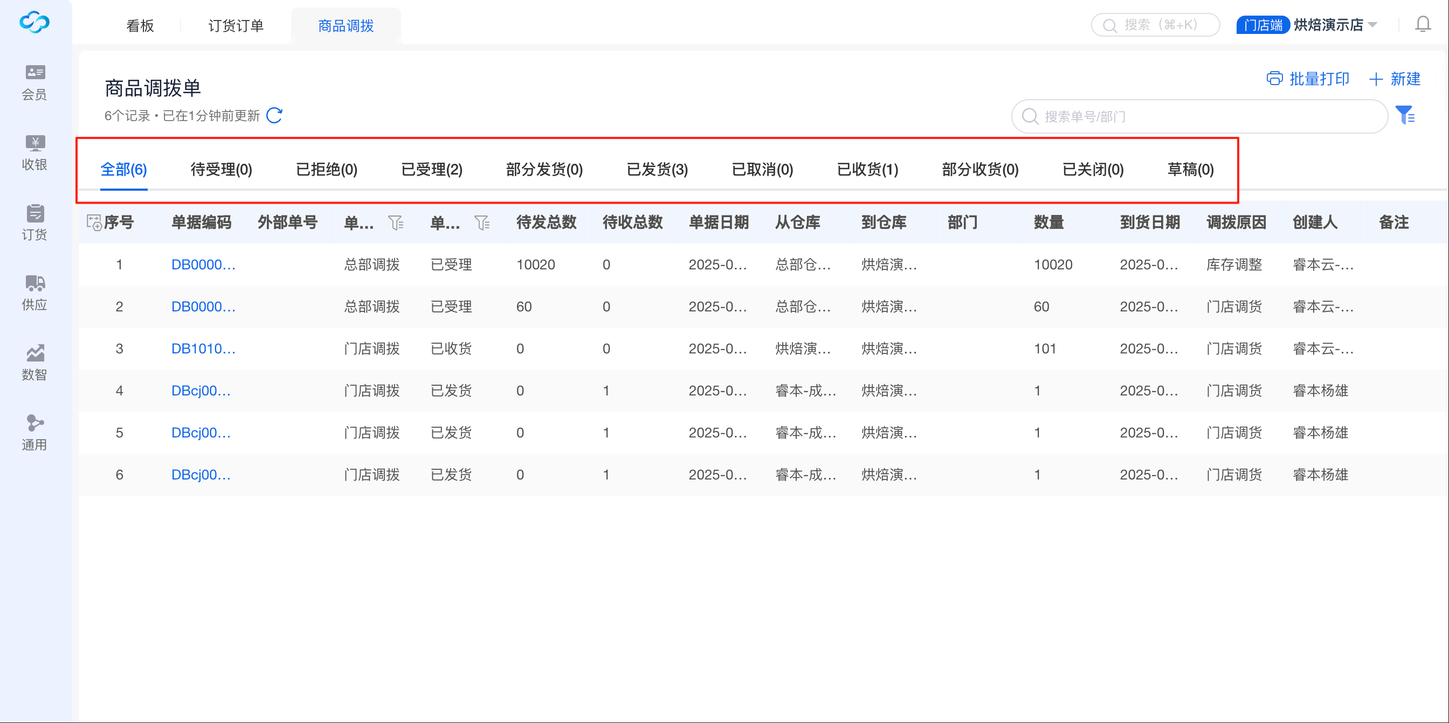
Task: Select the 已受理(2) status tab
Action: coord(431,169)
